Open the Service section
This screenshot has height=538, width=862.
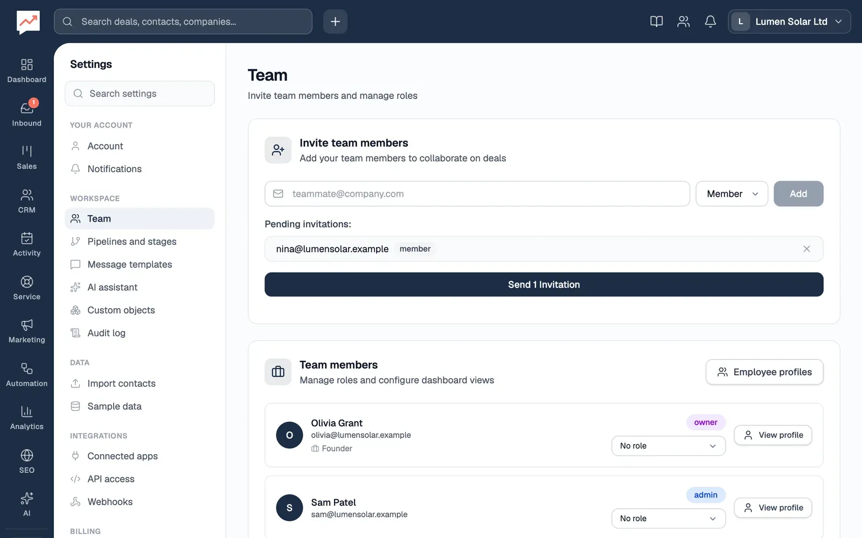click(x=26, y=288)
